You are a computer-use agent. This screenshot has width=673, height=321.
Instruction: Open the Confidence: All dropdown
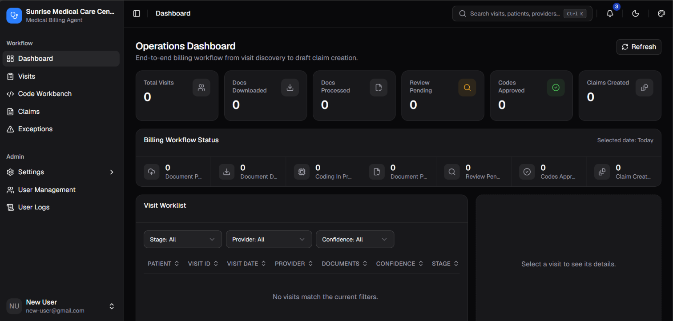pos(355,239)
